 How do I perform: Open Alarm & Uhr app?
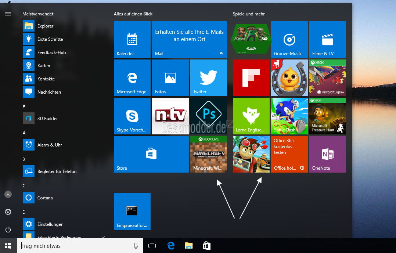[x=63, y=145]
